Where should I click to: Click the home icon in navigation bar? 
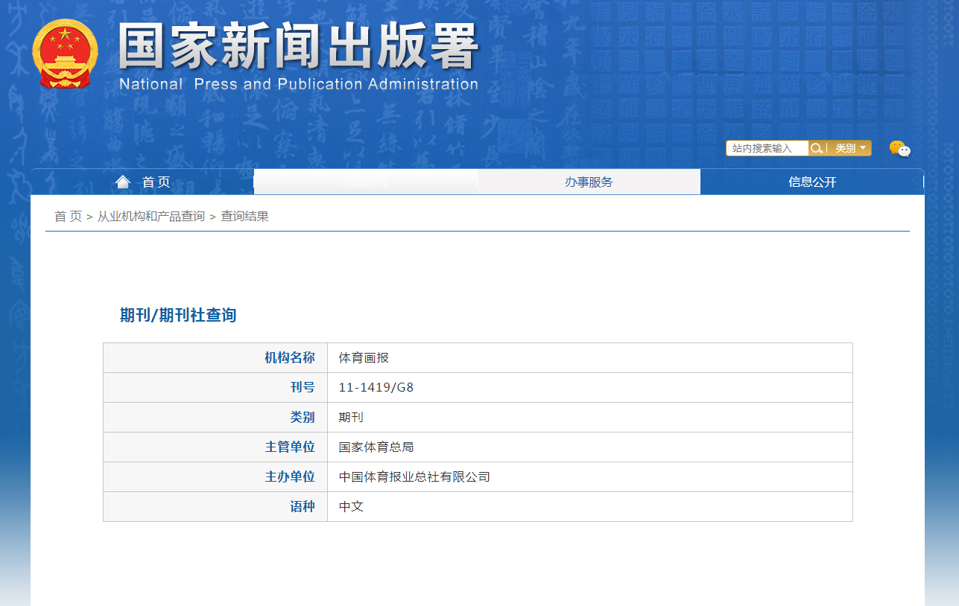tap(123, 182)
